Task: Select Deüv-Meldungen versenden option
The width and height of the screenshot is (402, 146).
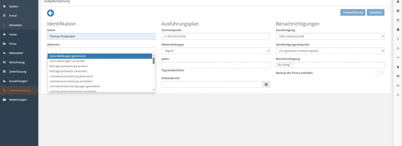Action: [x=100, y=61]
